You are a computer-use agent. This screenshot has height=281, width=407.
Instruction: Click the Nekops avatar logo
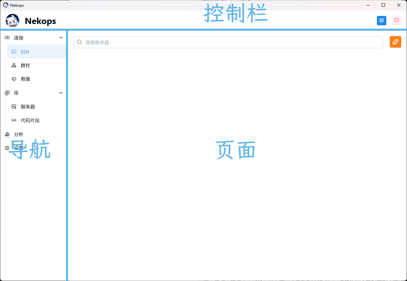(13, 21)
